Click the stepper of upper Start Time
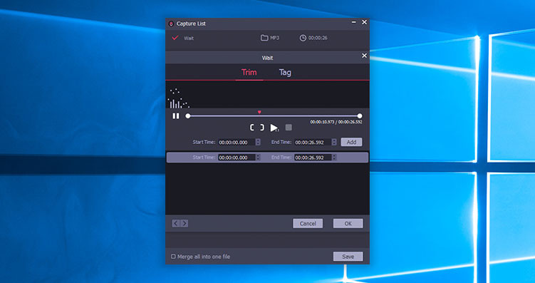Screen dimensions: 535x283 click(259, 143)
